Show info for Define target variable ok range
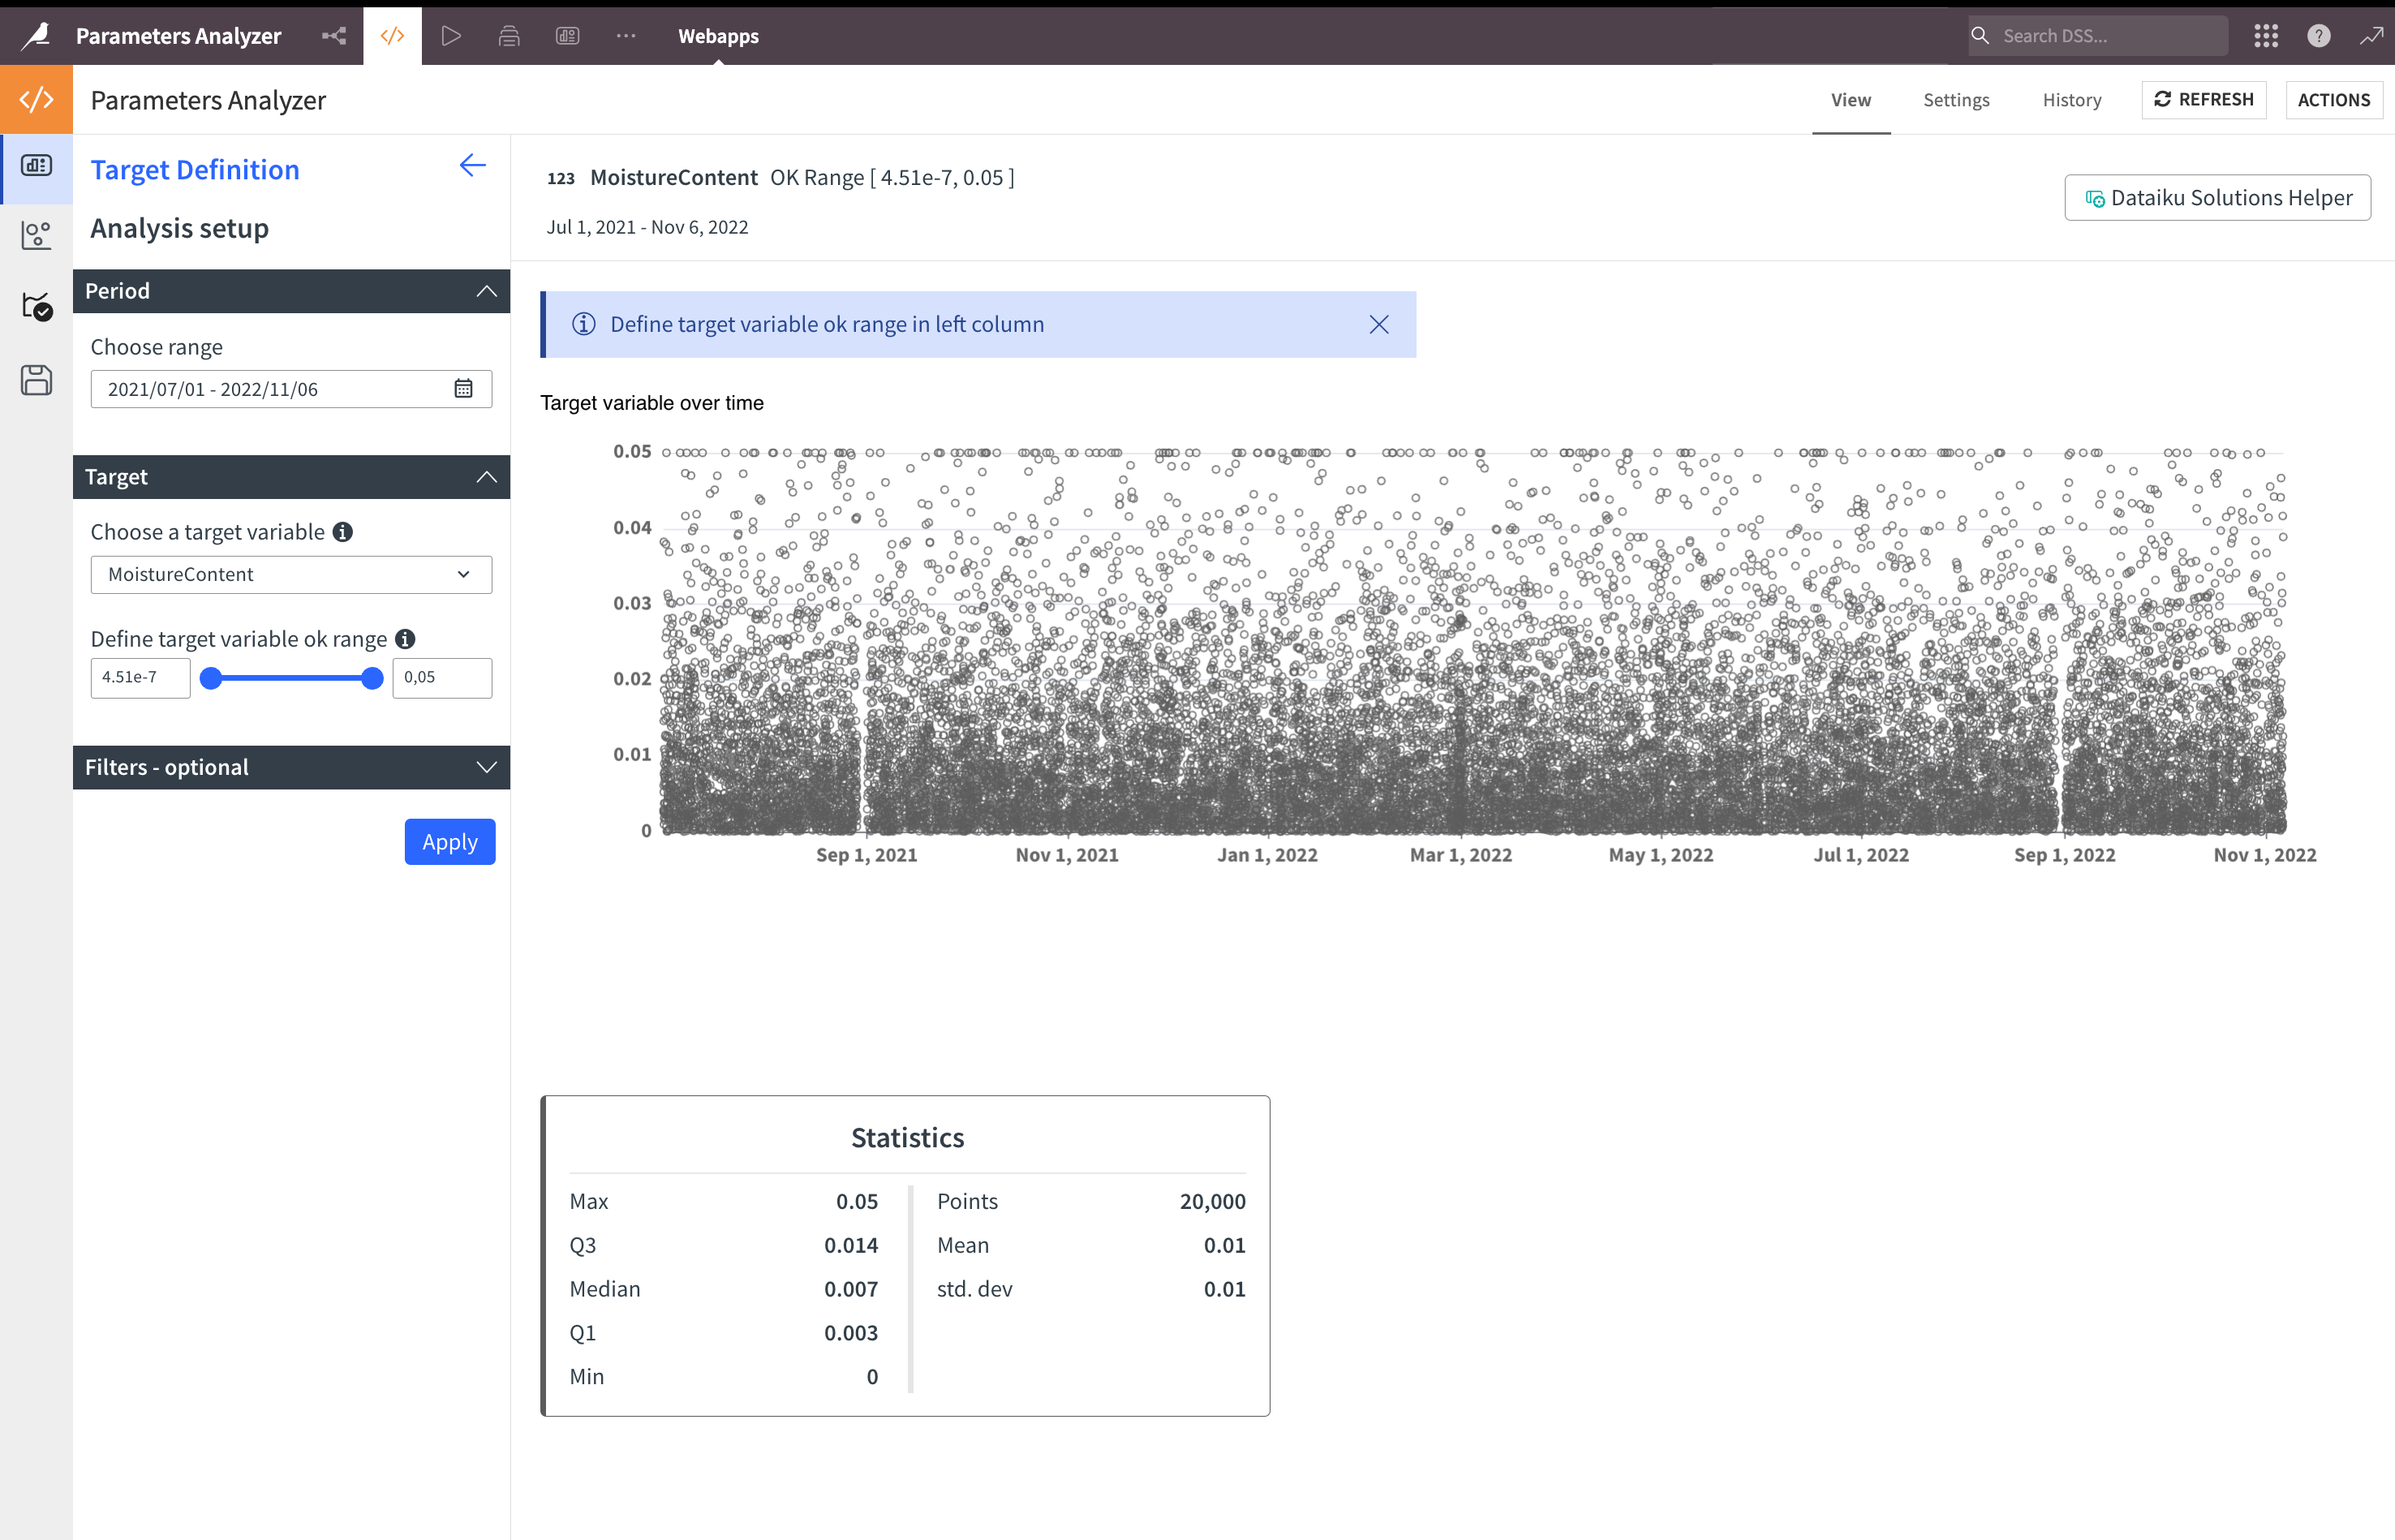This screenshot has width=2395, height=1540. pyautogui.click(x=405, y=639)
